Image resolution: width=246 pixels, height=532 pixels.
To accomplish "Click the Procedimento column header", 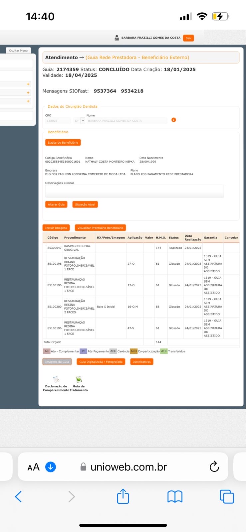I will (75, 238).
